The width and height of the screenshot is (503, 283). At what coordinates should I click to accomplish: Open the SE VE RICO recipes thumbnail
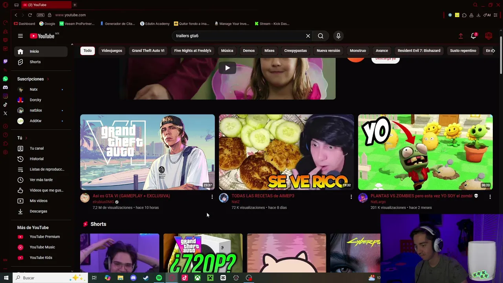coord(286,152)
